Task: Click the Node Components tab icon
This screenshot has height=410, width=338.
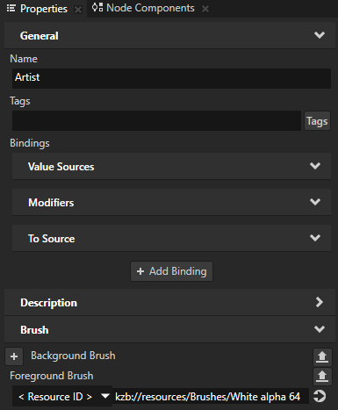Action: (97, 7)
